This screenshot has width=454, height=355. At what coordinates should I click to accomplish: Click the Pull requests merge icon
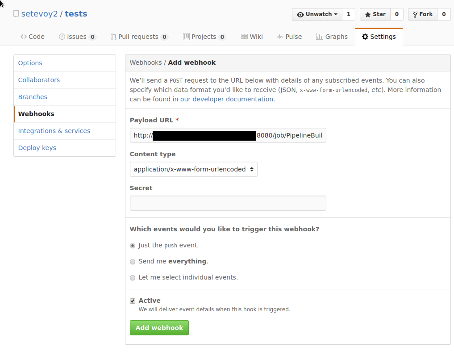(113, 37)
